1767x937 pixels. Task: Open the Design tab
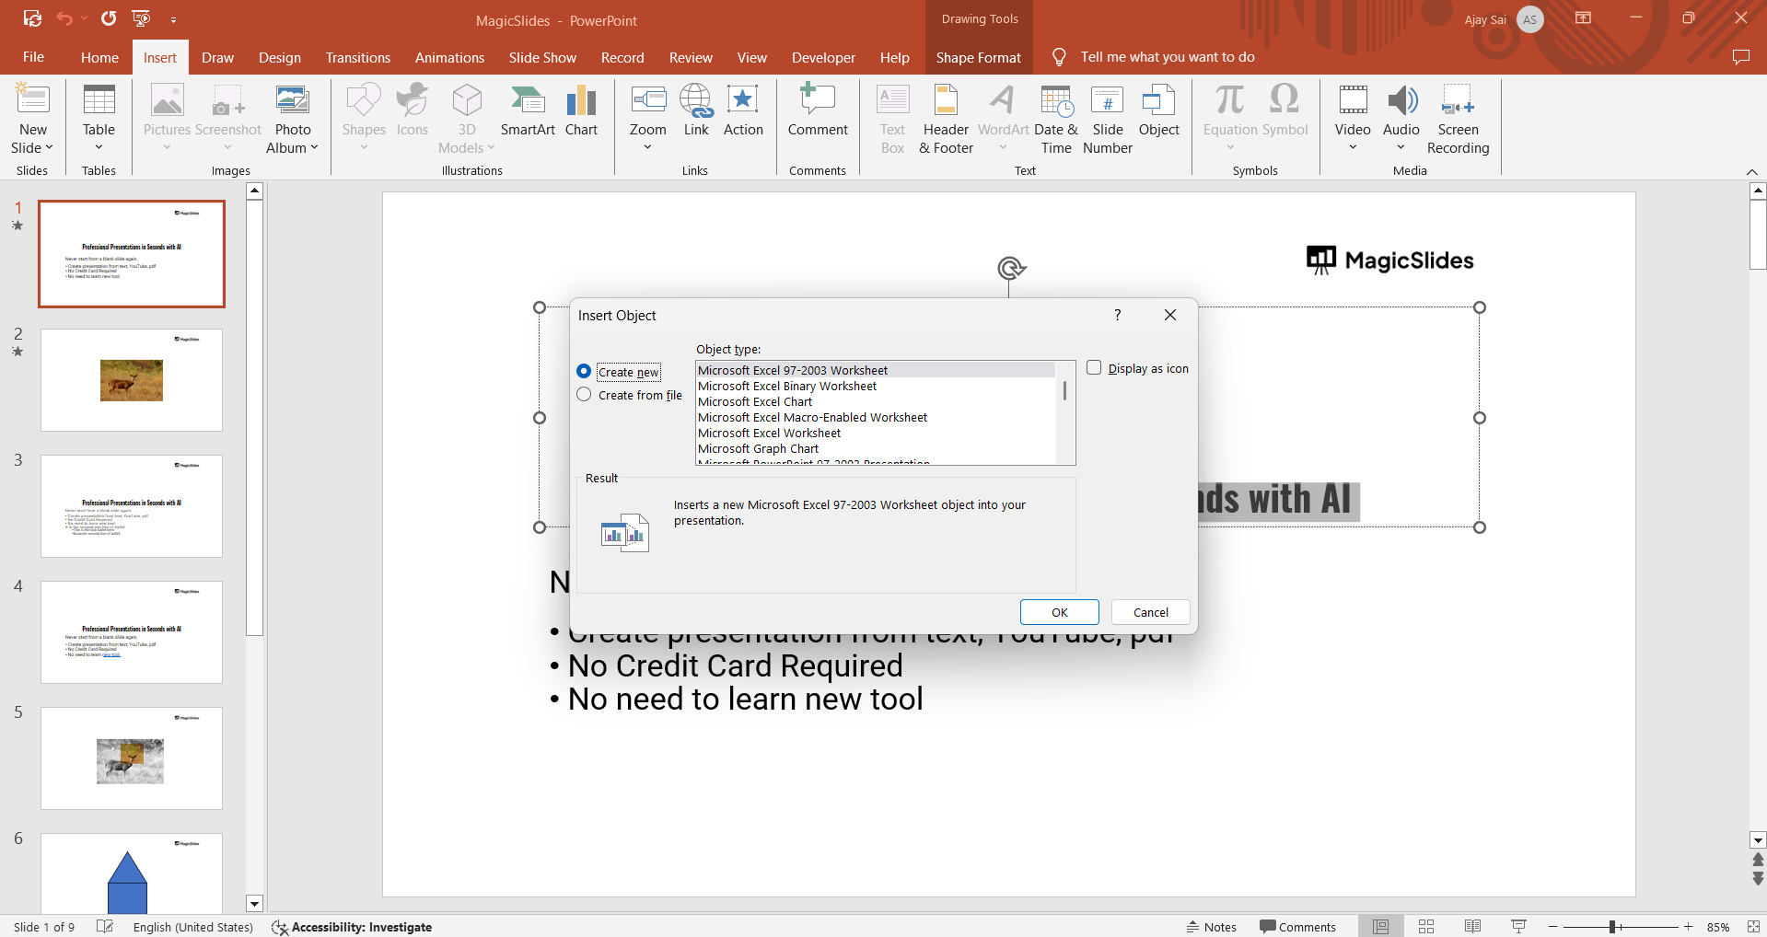tap(279, 57)
